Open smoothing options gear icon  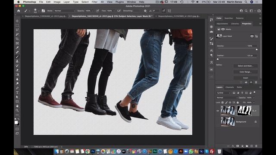pyautogui.click(x=145, y=11)
